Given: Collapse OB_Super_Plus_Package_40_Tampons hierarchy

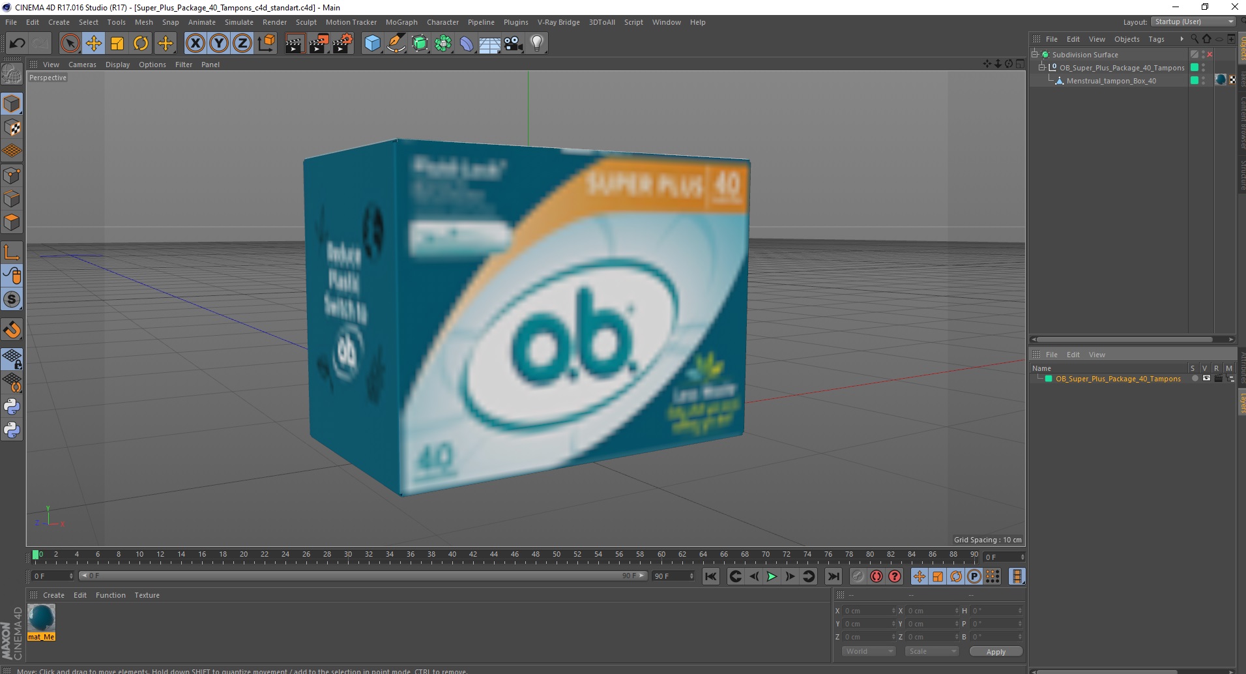Looking at the screenshot, I should click(x=1042, y=68).
